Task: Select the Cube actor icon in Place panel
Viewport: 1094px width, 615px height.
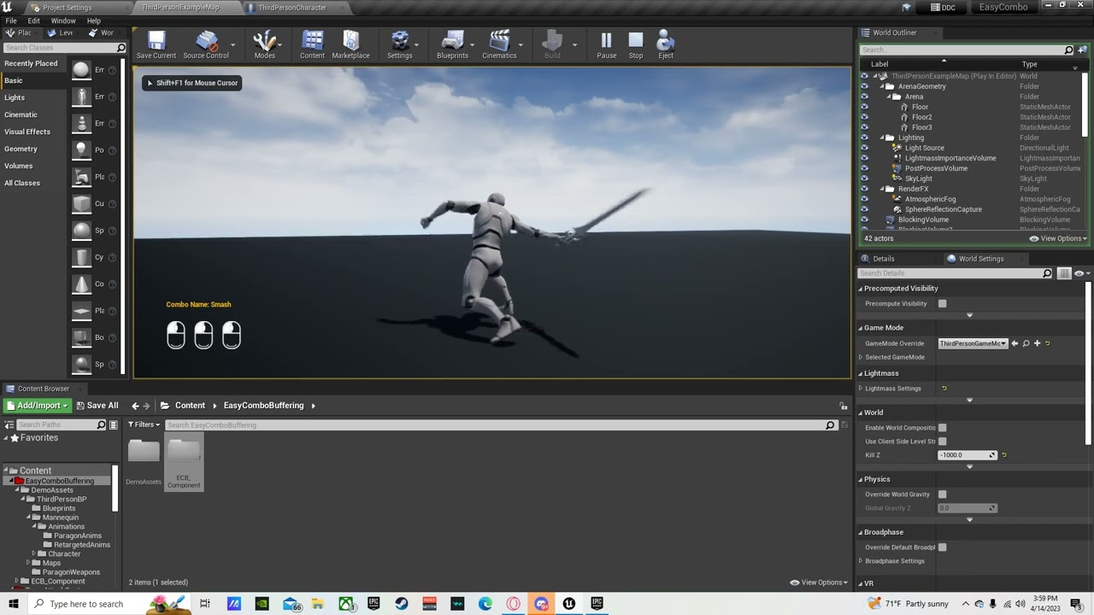Action: pos(81,203)
